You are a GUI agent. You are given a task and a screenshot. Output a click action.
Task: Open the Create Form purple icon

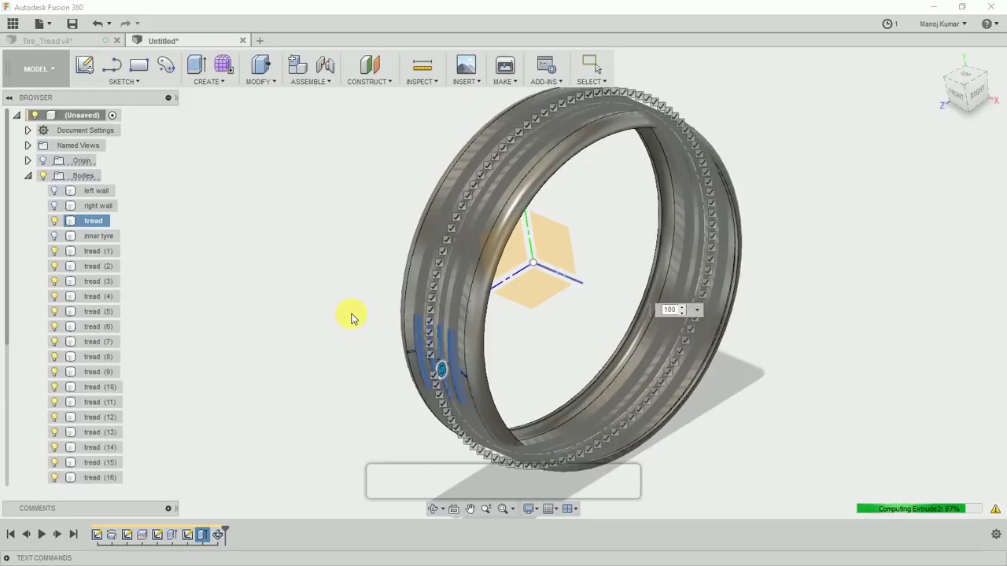coord(223,64)
